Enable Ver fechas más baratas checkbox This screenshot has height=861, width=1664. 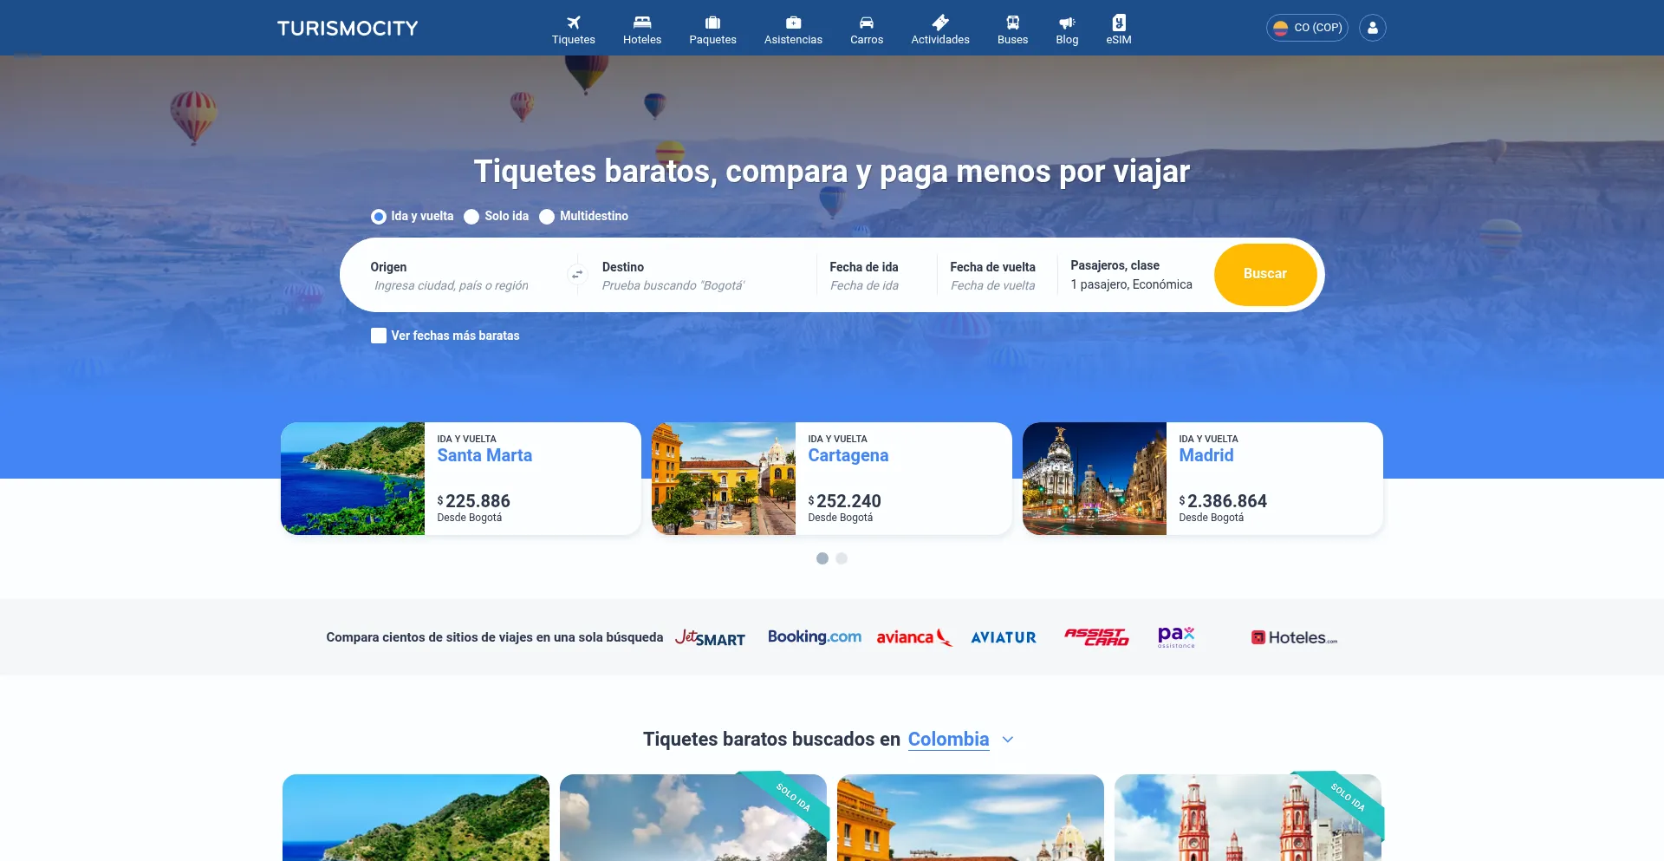(x=379, y=336)
